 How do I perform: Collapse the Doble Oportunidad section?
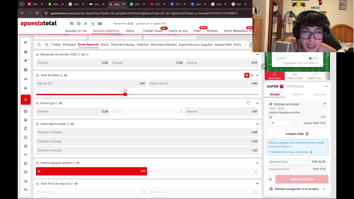(257, 124)
